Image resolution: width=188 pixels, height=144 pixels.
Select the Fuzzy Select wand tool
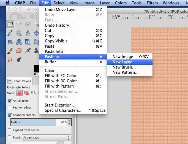coord(37,24)
